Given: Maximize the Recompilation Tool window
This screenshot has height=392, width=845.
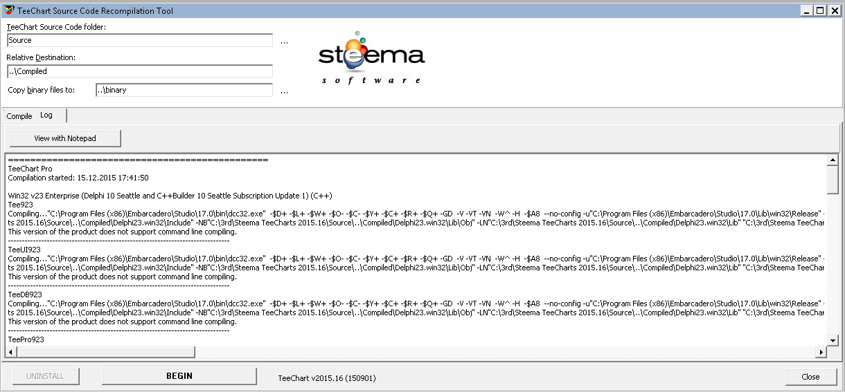Looking at the screenshot, I should tap(820, 10).
